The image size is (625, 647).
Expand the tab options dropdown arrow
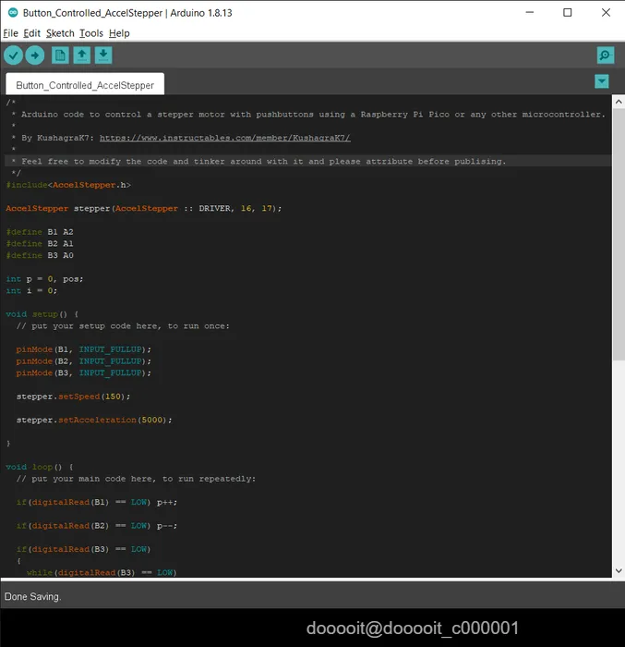[x=602, y=81]
